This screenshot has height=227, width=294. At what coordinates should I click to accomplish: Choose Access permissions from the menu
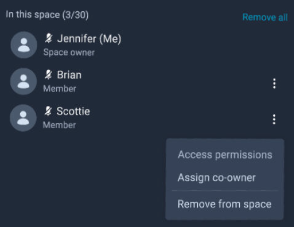tap(225, 155)
